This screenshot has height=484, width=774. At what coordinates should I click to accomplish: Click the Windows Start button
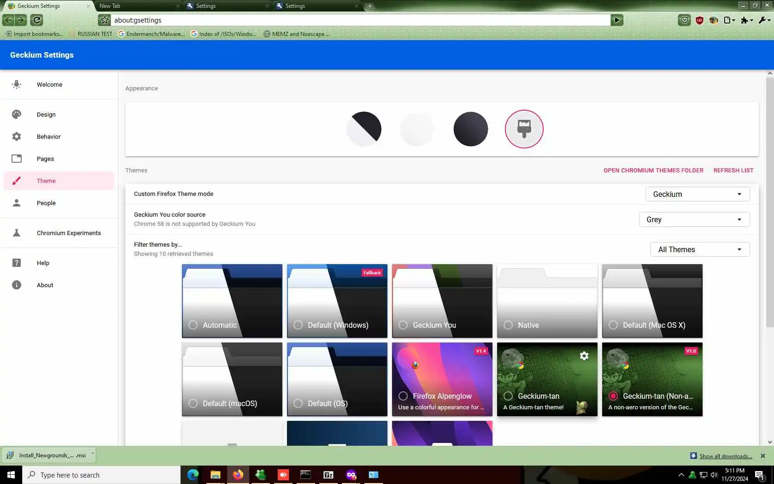click(x=11, y=475)
